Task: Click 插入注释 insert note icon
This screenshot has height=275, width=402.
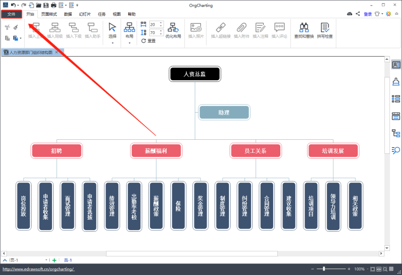Action: pos(260,30)
